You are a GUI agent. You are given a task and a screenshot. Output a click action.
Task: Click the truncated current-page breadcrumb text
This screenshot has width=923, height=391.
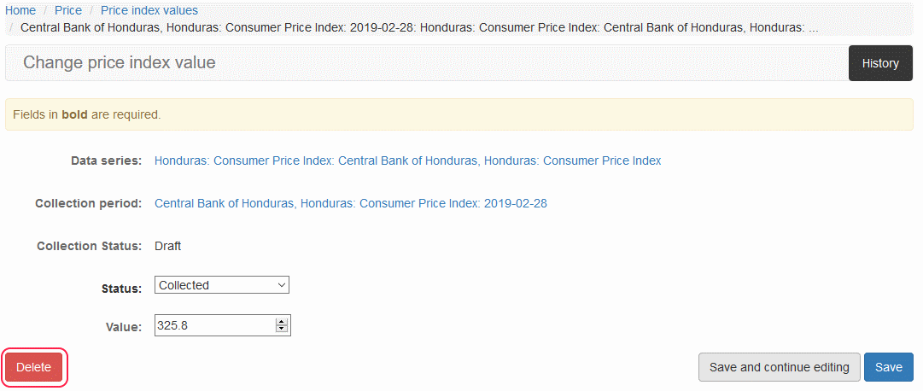(418, 27)
